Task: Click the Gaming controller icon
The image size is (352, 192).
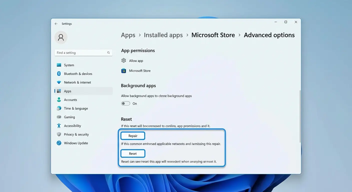Action: (59, 117)
